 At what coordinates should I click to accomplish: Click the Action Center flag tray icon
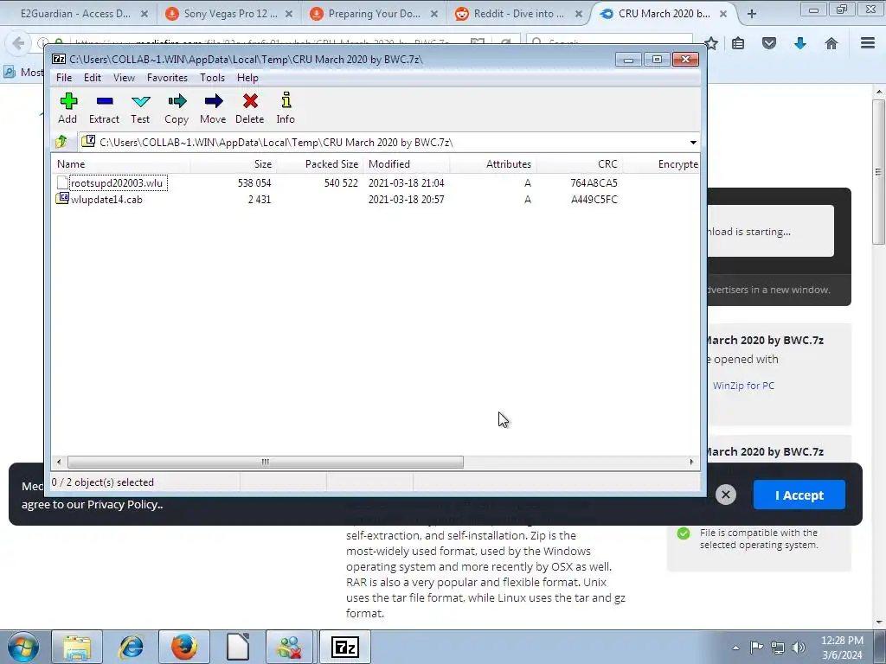tap(756, 648)
